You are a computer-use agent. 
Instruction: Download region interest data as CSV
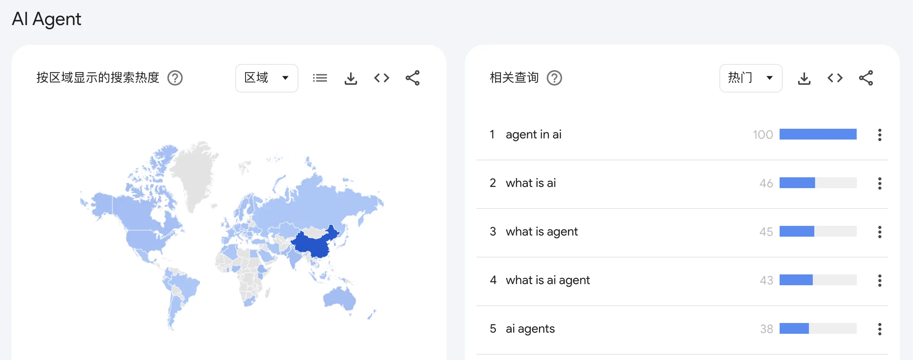[x=350, y=78]
